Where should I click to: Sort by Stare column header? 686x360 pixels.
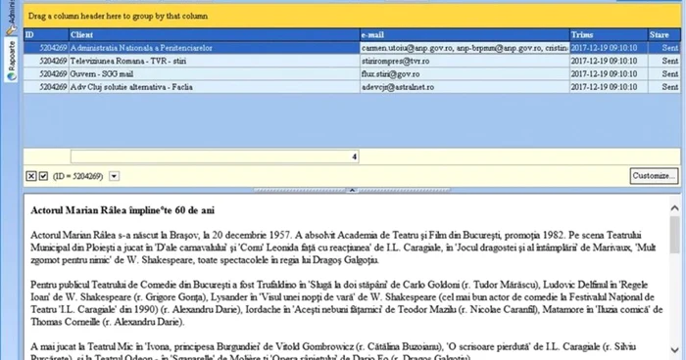pyautogui.click(x=664, y=34)
